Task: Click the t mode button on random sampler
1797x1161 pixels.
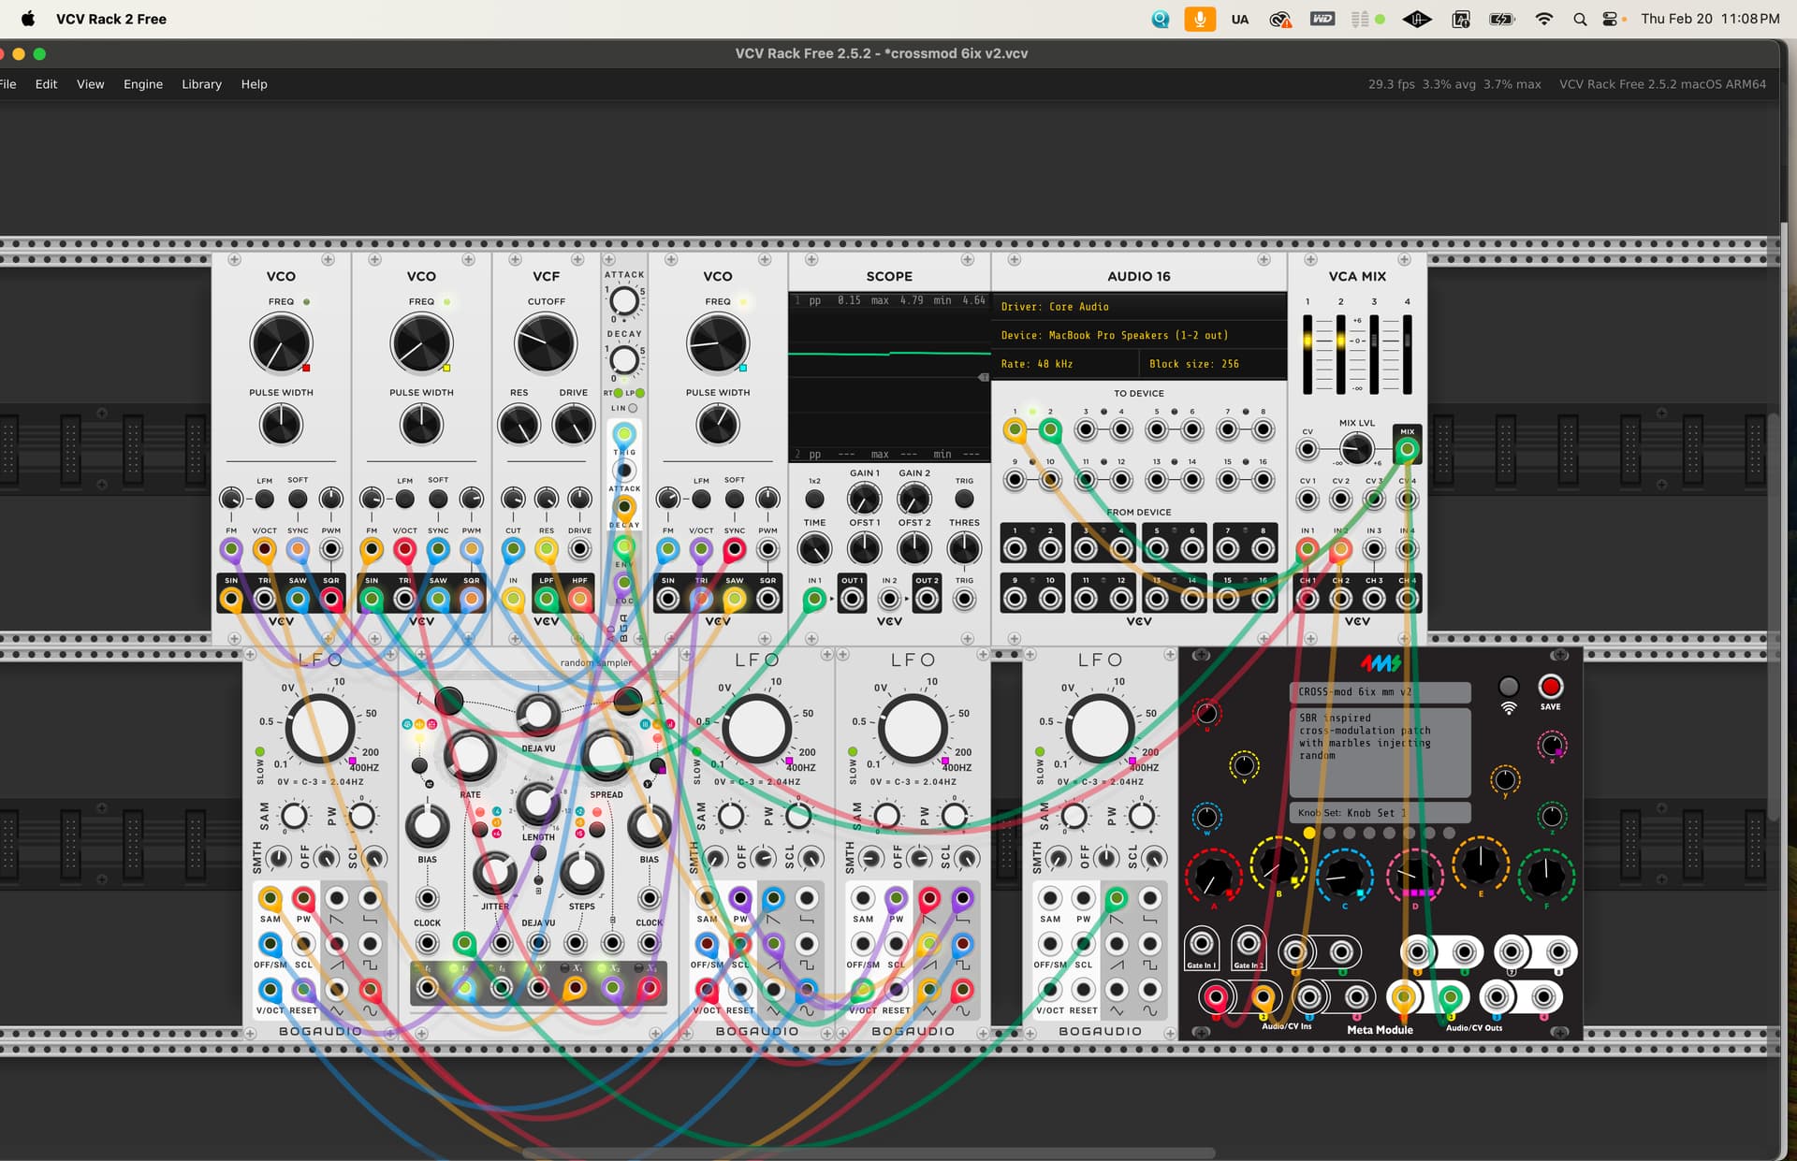Action: [x=448, y=700]
